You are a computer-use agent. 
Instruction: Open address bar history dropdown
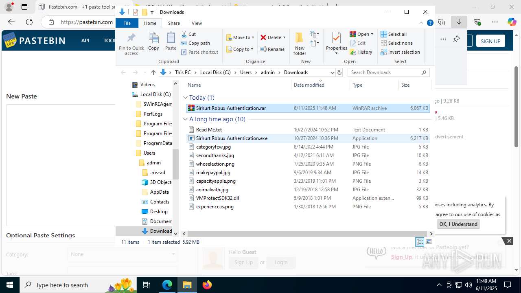(x=332, y=72)
